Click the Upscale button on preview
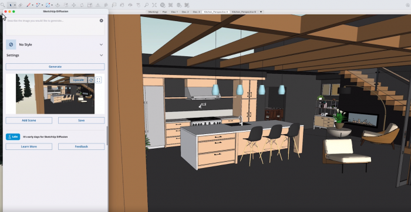 (78, 80)
